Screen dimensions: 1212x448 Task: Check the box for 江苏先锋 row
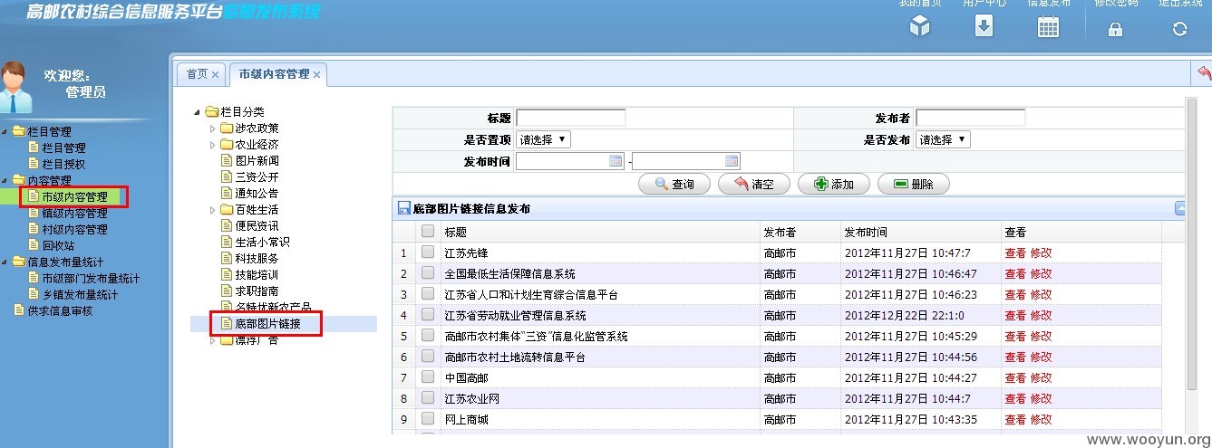tap(428, 253)
